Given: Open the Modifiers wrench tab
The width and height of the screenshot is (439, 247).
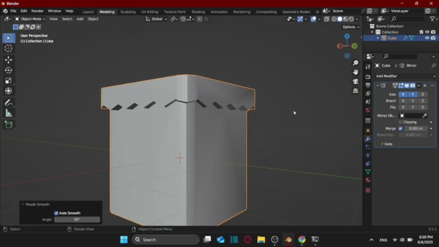Looking at the screenshot, I should pyautogui.click(x=368, y=139).
